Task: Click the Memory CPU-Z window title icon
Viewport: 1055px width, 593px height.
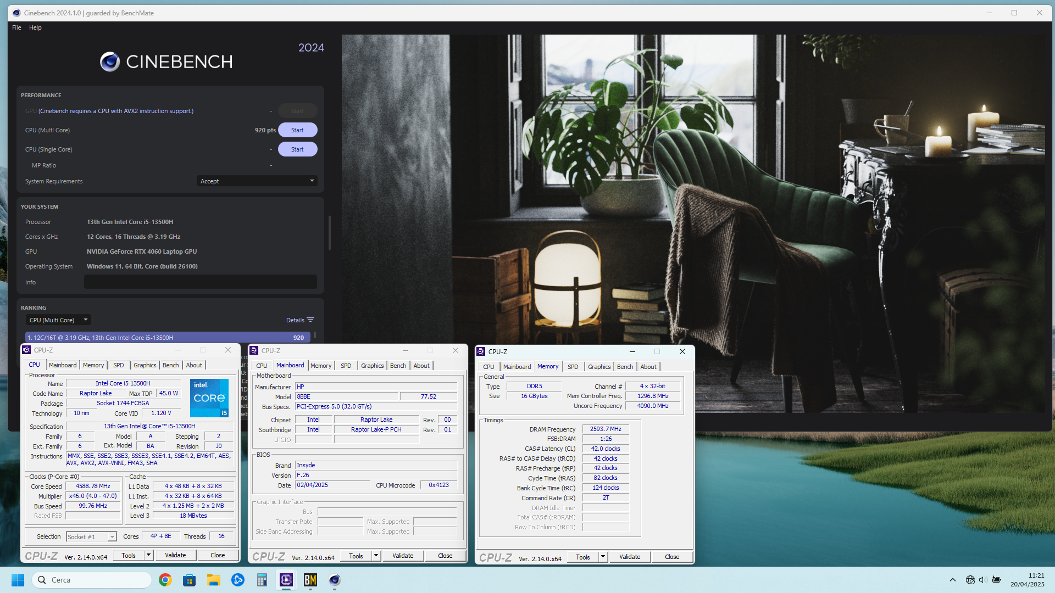Action: coord(481,351)
